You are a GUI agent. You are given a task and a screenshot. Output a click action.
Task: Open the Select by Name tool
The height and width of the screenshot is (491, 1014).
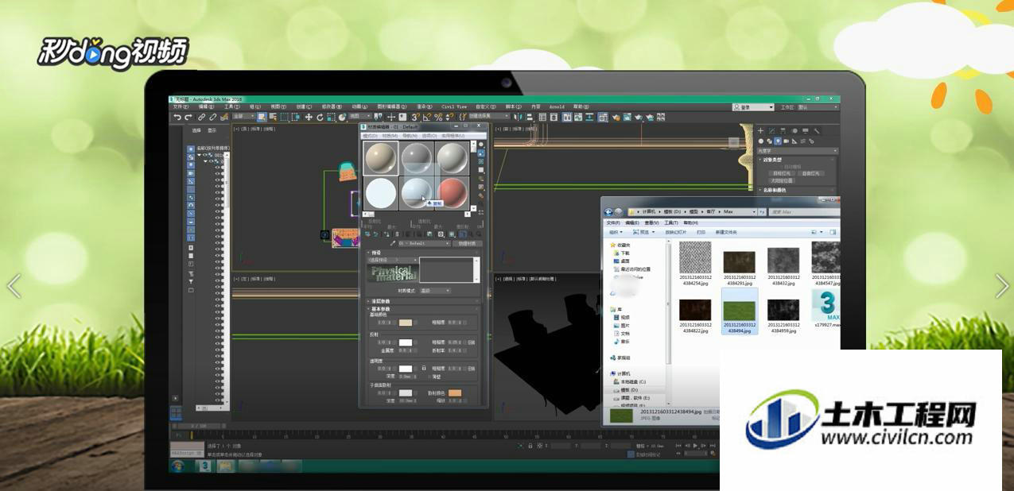pyautogui.click(x=273, y=118)
